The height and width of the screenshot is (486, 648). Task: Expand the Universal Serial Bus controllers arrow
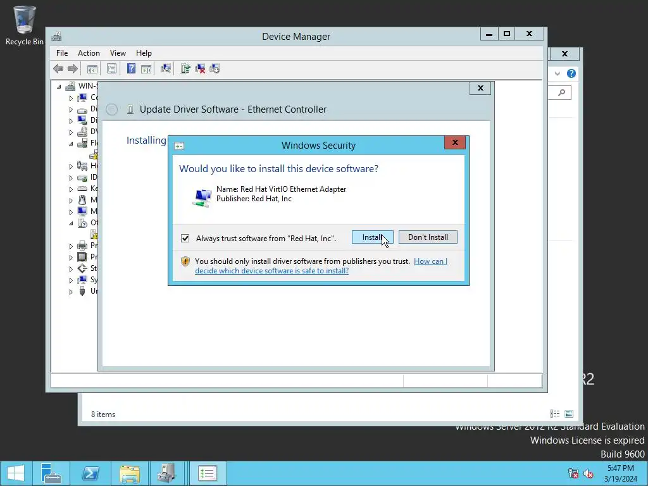71,291
